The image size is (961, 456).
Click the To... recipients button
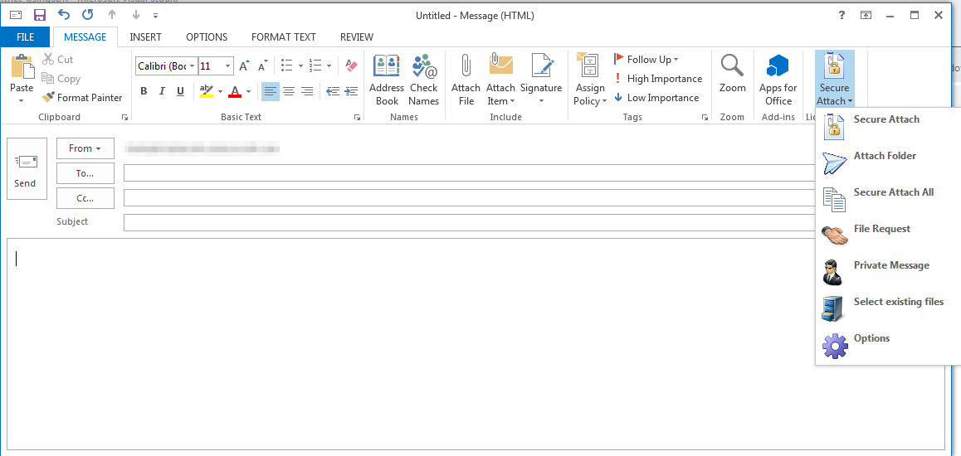coord(85,173)
